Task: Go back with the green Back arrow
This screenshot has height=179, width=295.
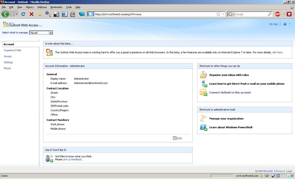Action: (x=5, y=14)
